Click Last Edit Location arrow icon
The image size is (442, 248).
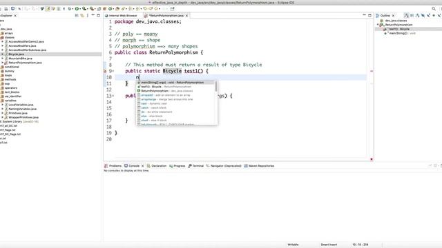[144, 9]
